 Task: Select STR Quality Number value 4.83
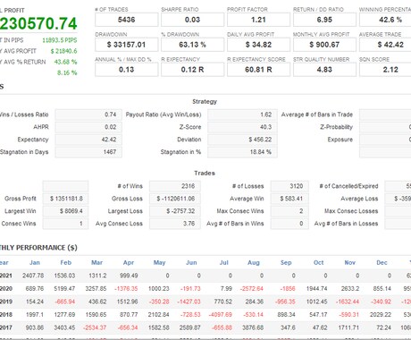[x=324, y=70]
